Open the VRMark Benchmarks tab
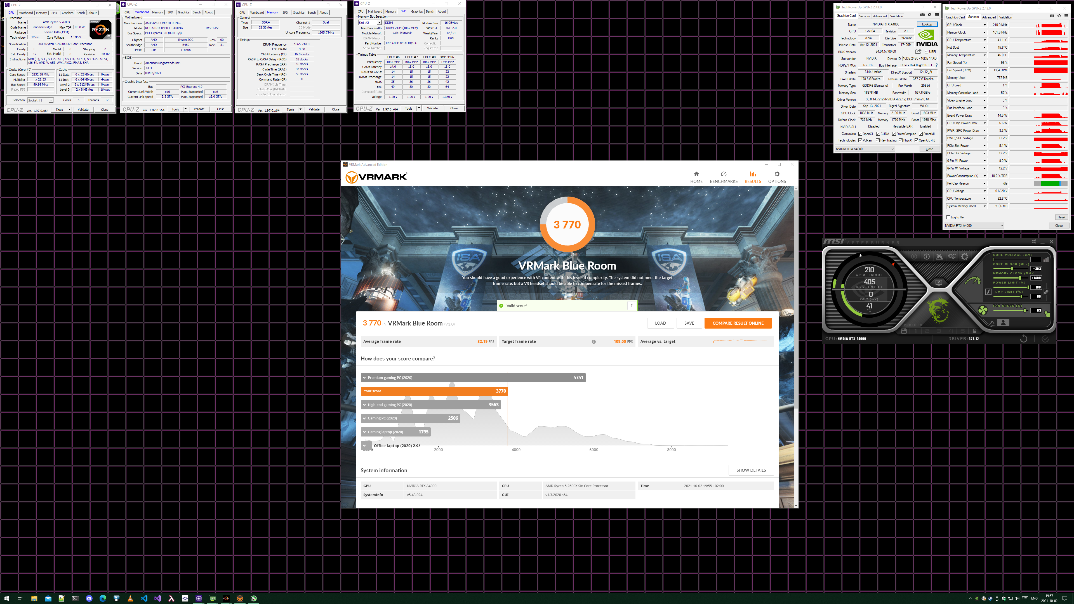Screen dimensions: 1074x604 (723, 177)
